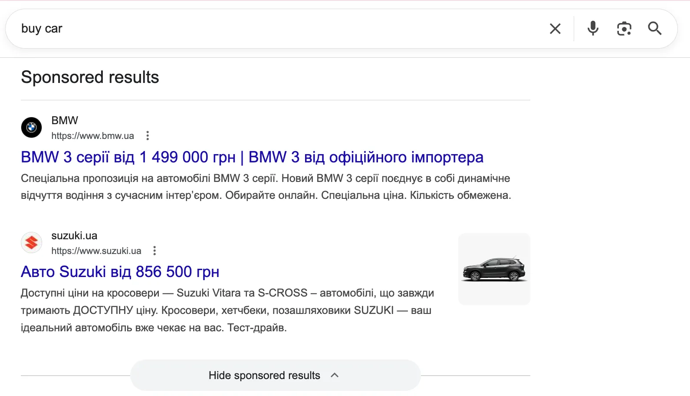Screen dimensions: 690x396
Task: Open the Авто Suzuki від 856 500 грн link
Action: coord(120,272)
